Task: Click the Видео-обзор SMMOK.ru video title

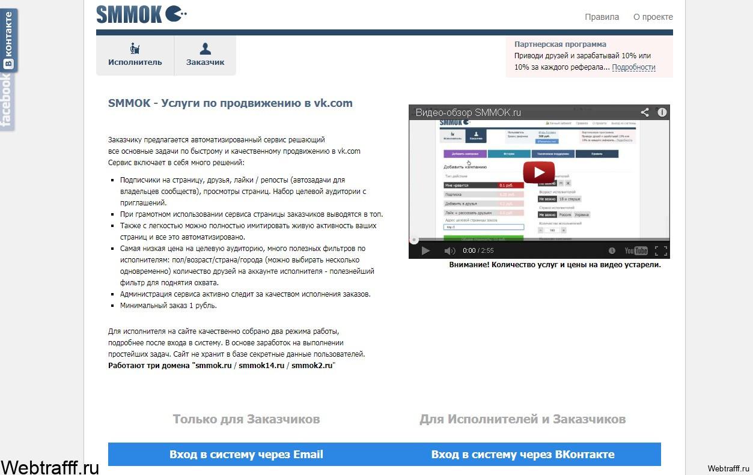Action: pos(468,112)
